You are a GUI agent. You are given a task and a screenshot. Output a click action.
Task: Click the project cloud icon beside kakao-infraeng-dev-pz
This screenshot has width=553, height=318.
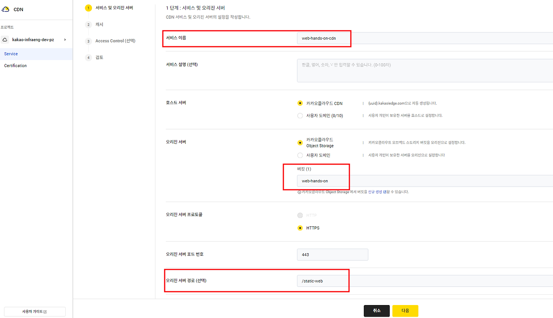[x=5, y=40]
